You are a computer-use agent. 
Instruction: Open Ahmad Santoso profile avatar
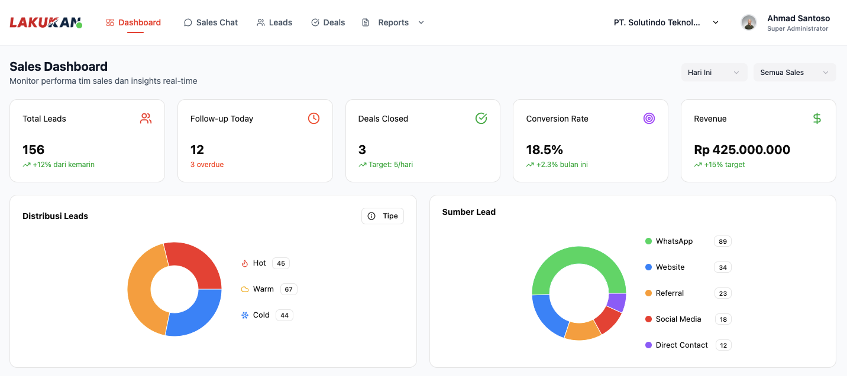749,22
